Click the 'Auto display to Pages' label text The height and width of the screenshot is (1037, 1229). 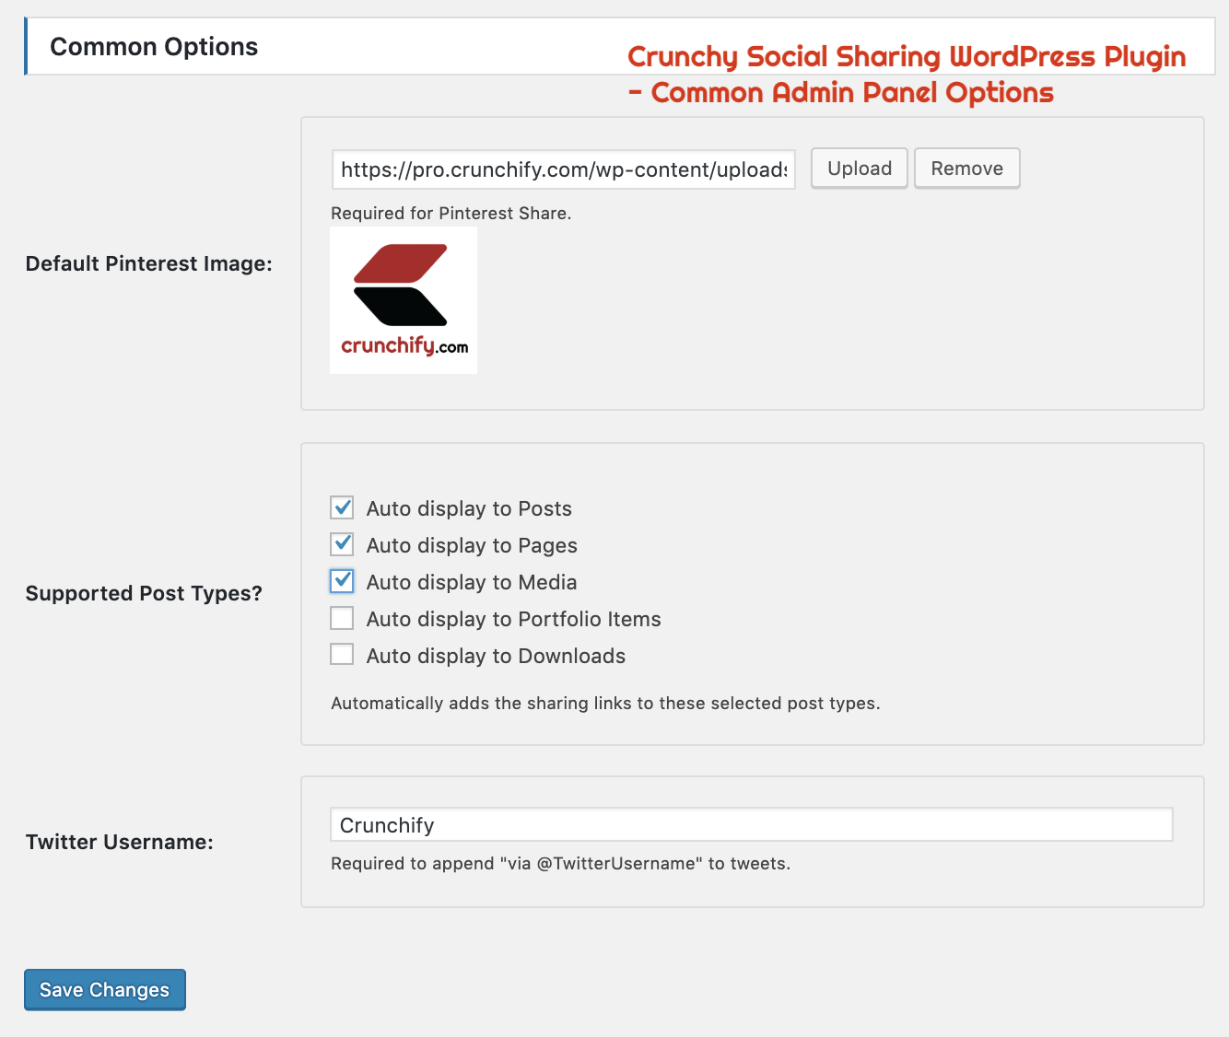pos(472,545)
